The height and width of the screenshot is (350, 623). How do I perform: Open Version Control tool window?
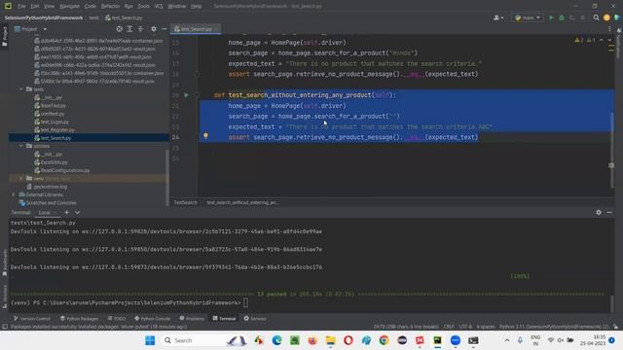point(32,318)
